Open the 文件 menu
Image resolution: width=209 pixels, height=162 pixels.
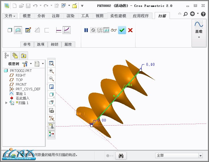10,16
